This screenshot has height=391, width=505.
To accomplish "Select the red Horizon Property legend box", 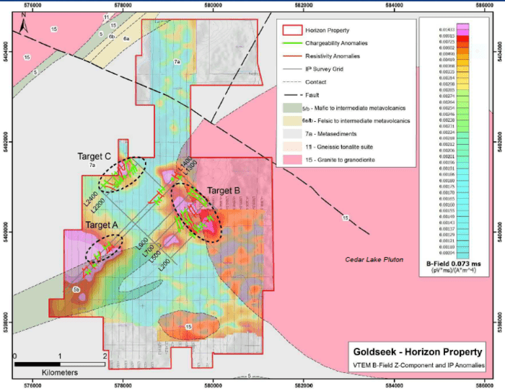I will pyautogui.click(x=292, y=30).
